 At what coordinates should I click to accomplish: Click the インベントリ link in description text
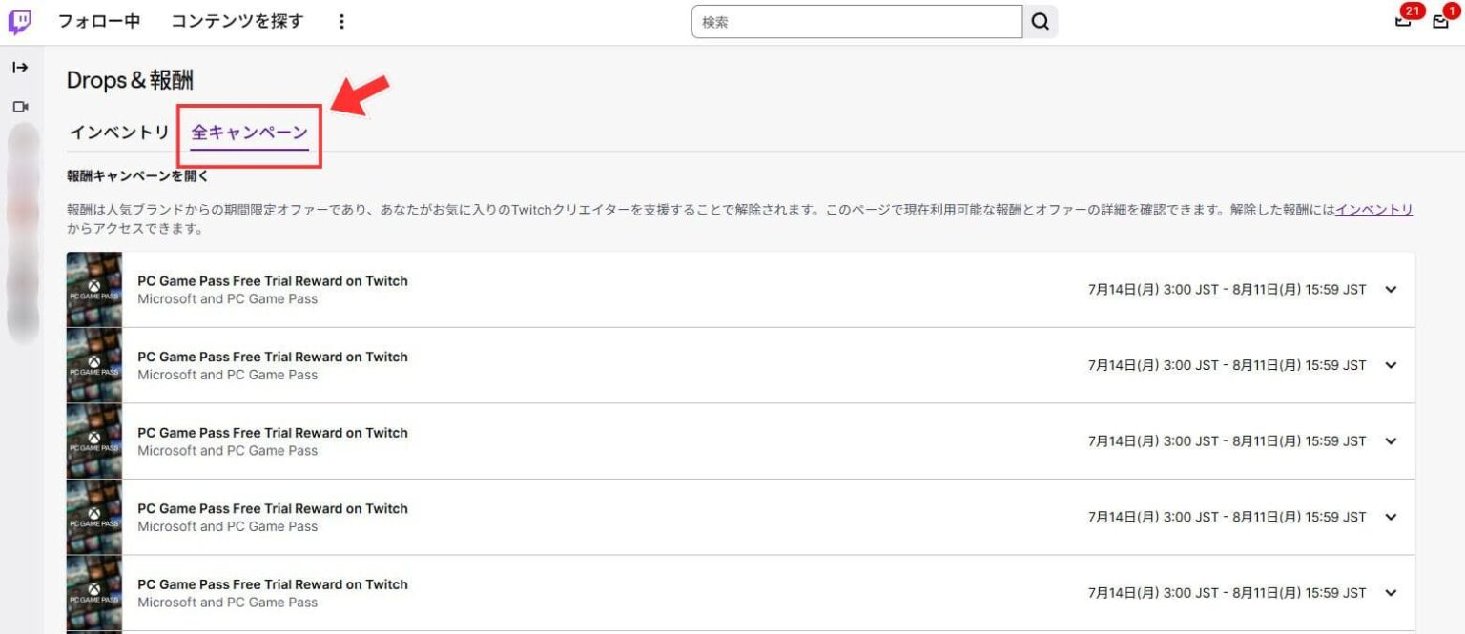pos(1373,210)
